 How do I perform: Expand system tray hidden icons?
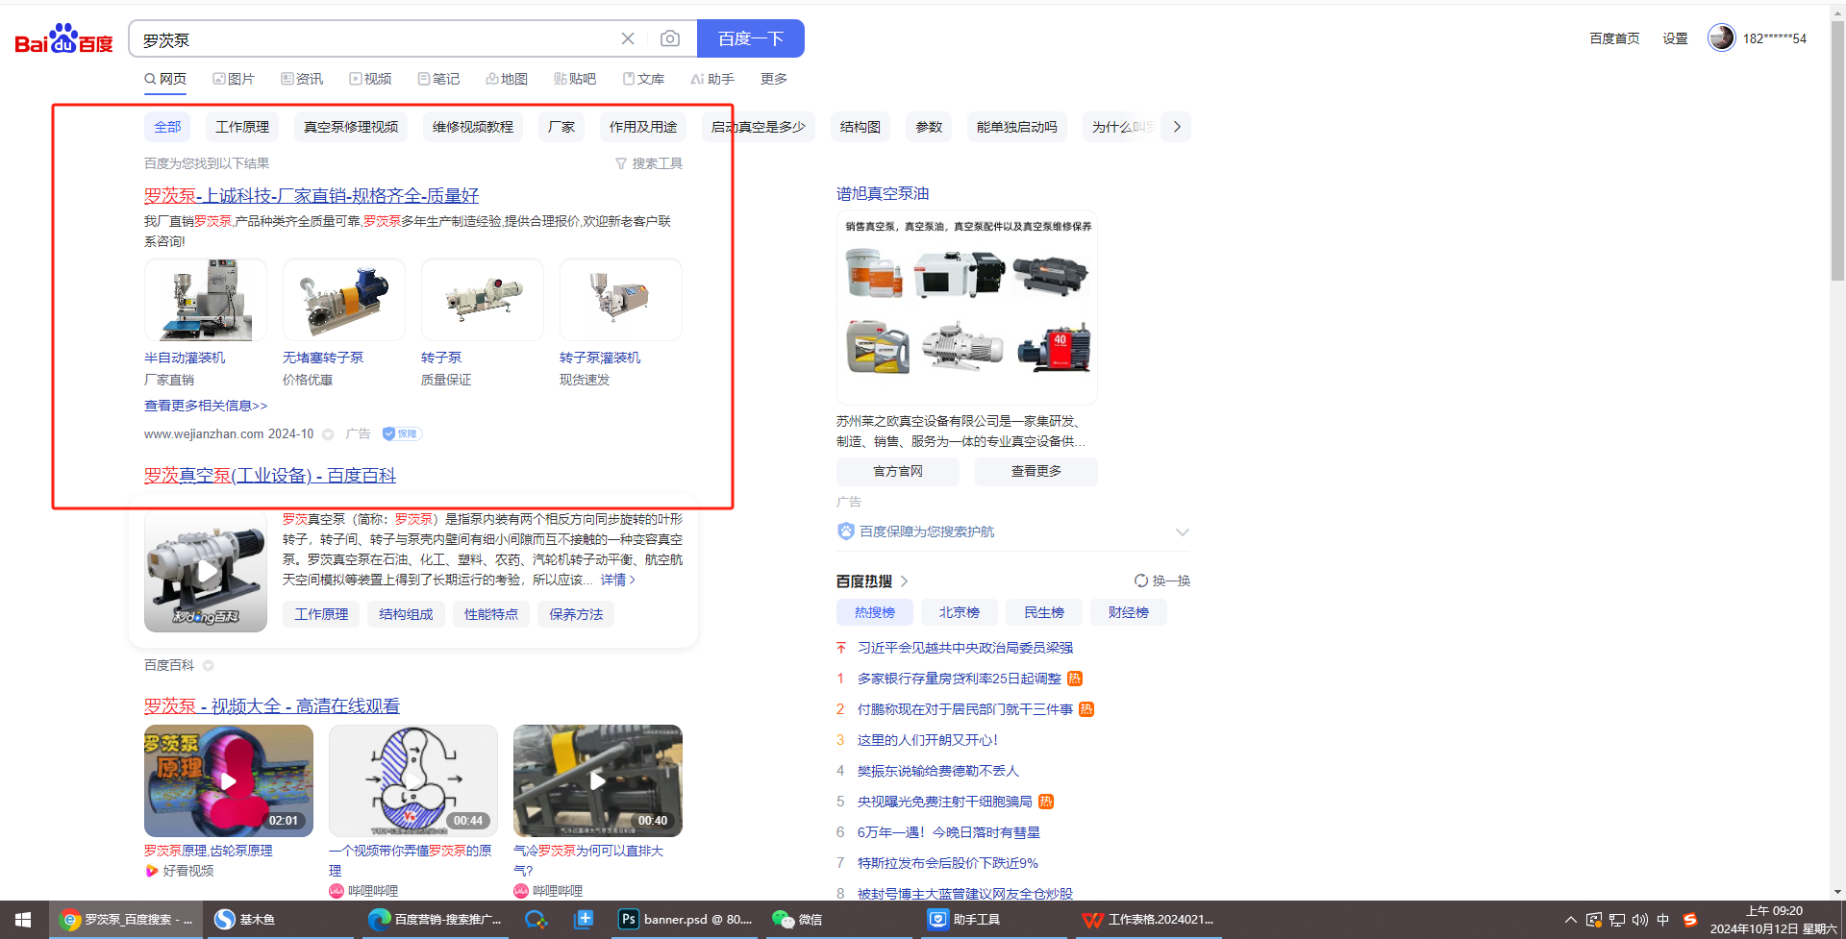(x=1570, y=920)
